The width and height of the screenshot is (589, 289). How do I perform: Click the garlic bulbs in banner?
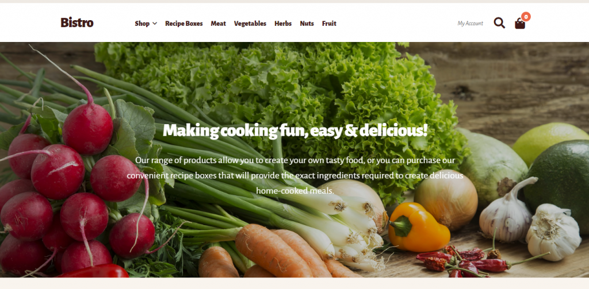tap(530, 221)
